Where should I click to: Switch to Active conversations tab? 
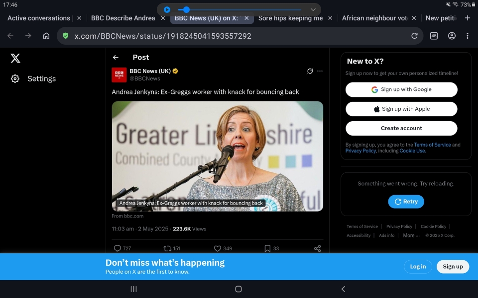pos(39,18)
